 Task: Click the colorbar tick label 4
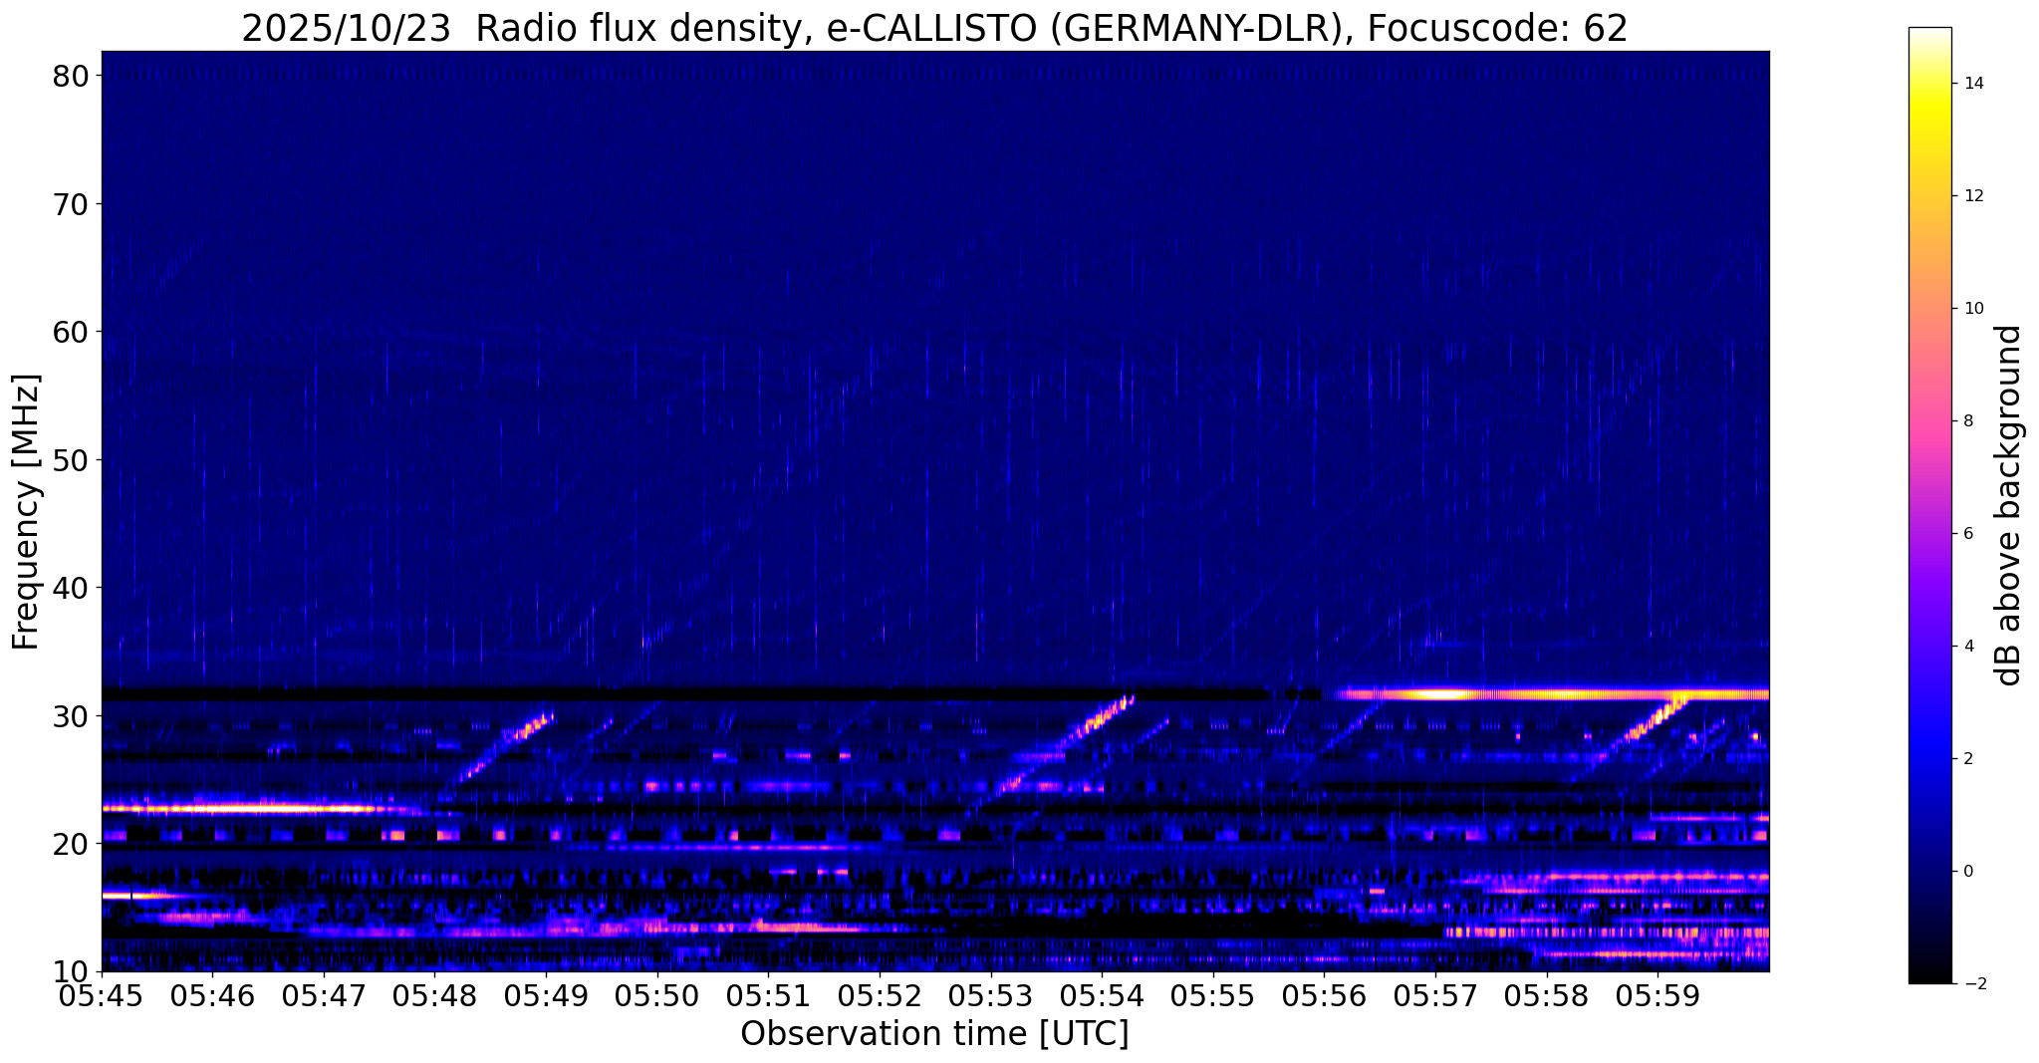[x=1968, y=647]
